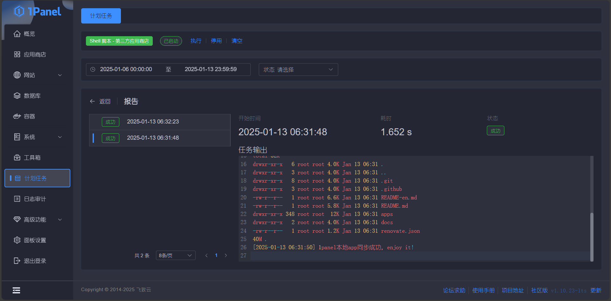
Task: Click the 1Panel logo
Action: [37, 12]
